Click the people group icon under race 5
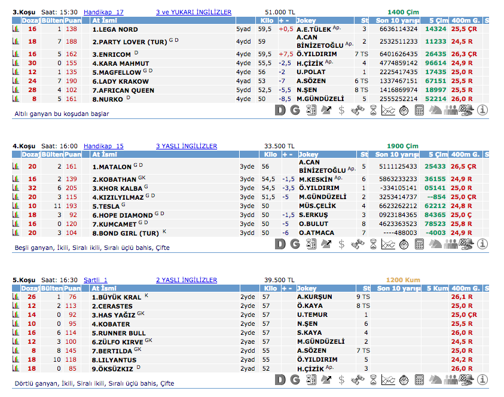The height and width of the screenshot is (397, 504). [x=451, y=380]
